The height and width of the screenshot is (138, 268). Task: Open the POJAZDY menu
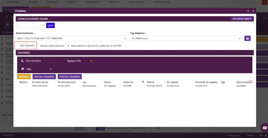[71, 2]
